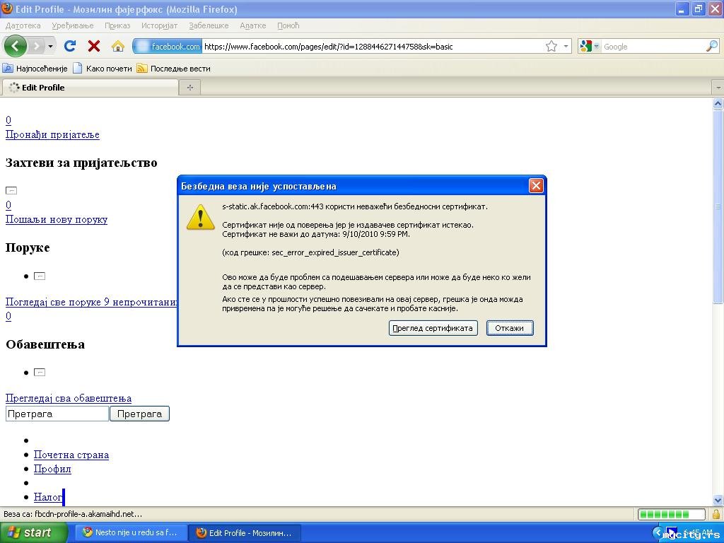Open the Почетна страна link
Viewport: 724px width, 543px height.
pos(71,455)
